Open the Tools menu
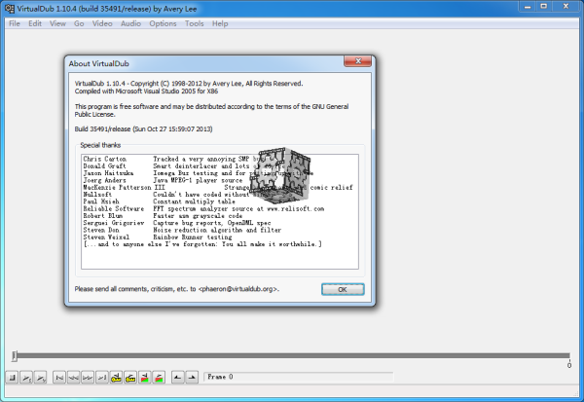The image size is (584, 402). (195, 23)
